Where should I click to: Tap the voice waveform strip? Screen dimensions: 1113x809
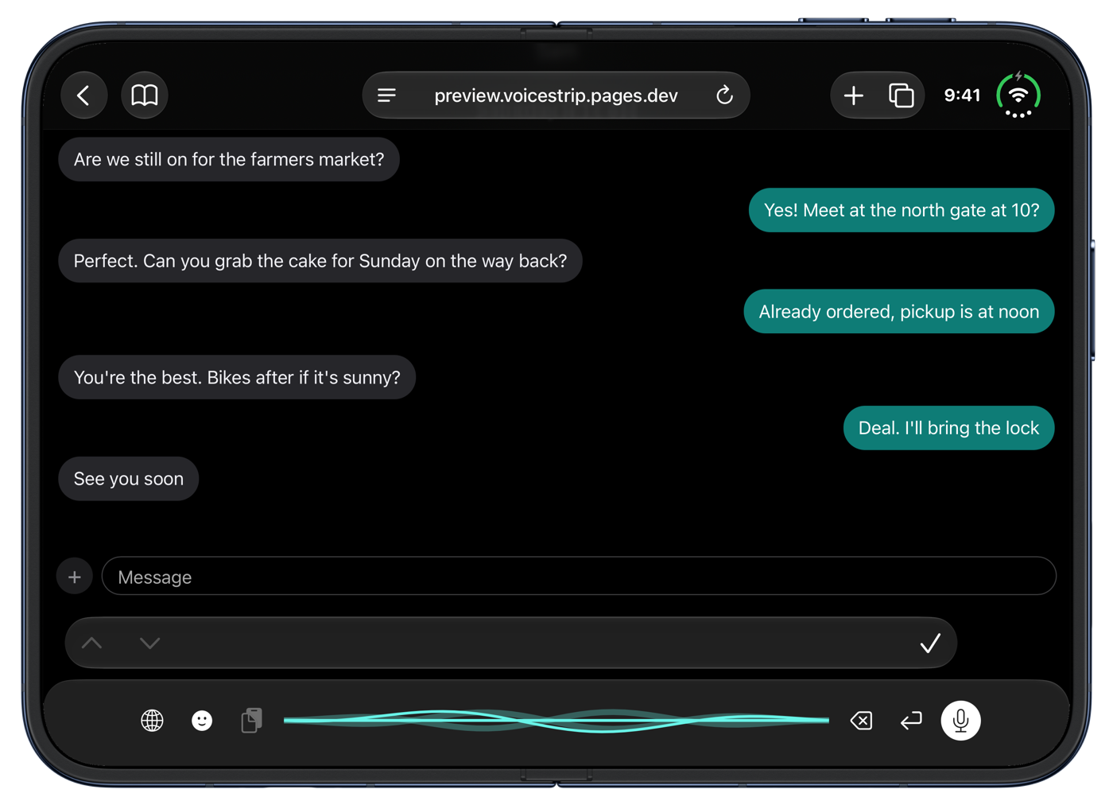[556, 721]
